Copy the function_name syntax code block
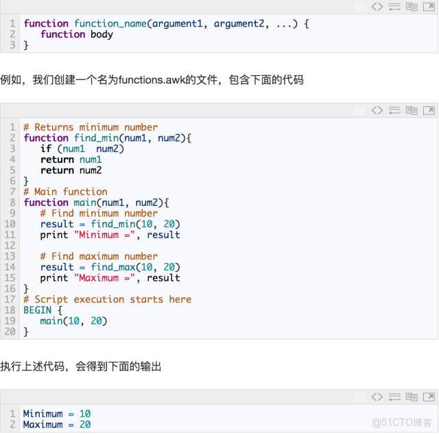This screenshot has width=439, height=434. [412, 7]
